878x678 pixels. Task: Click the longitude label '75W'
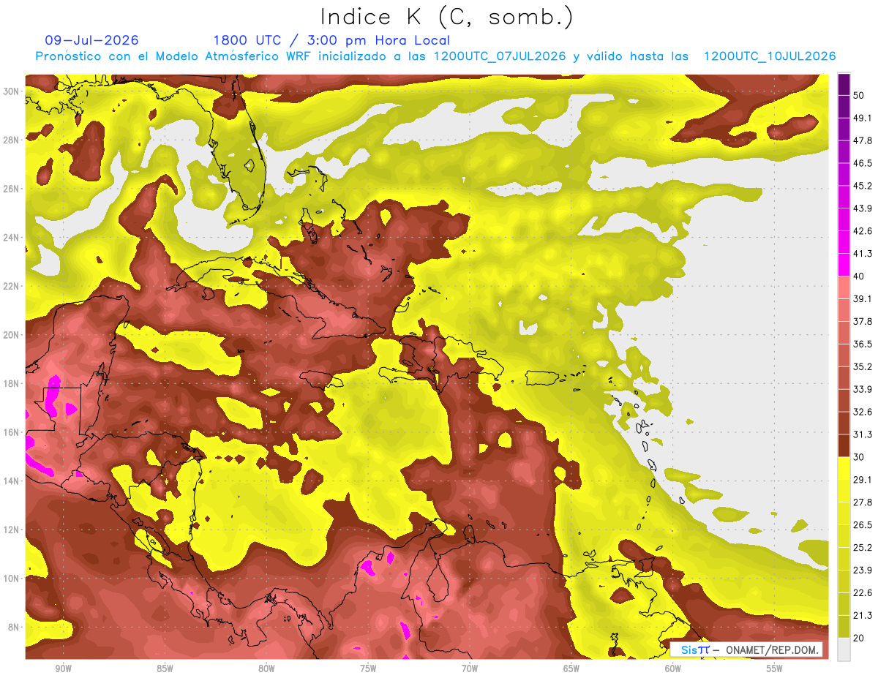[368, 669]
